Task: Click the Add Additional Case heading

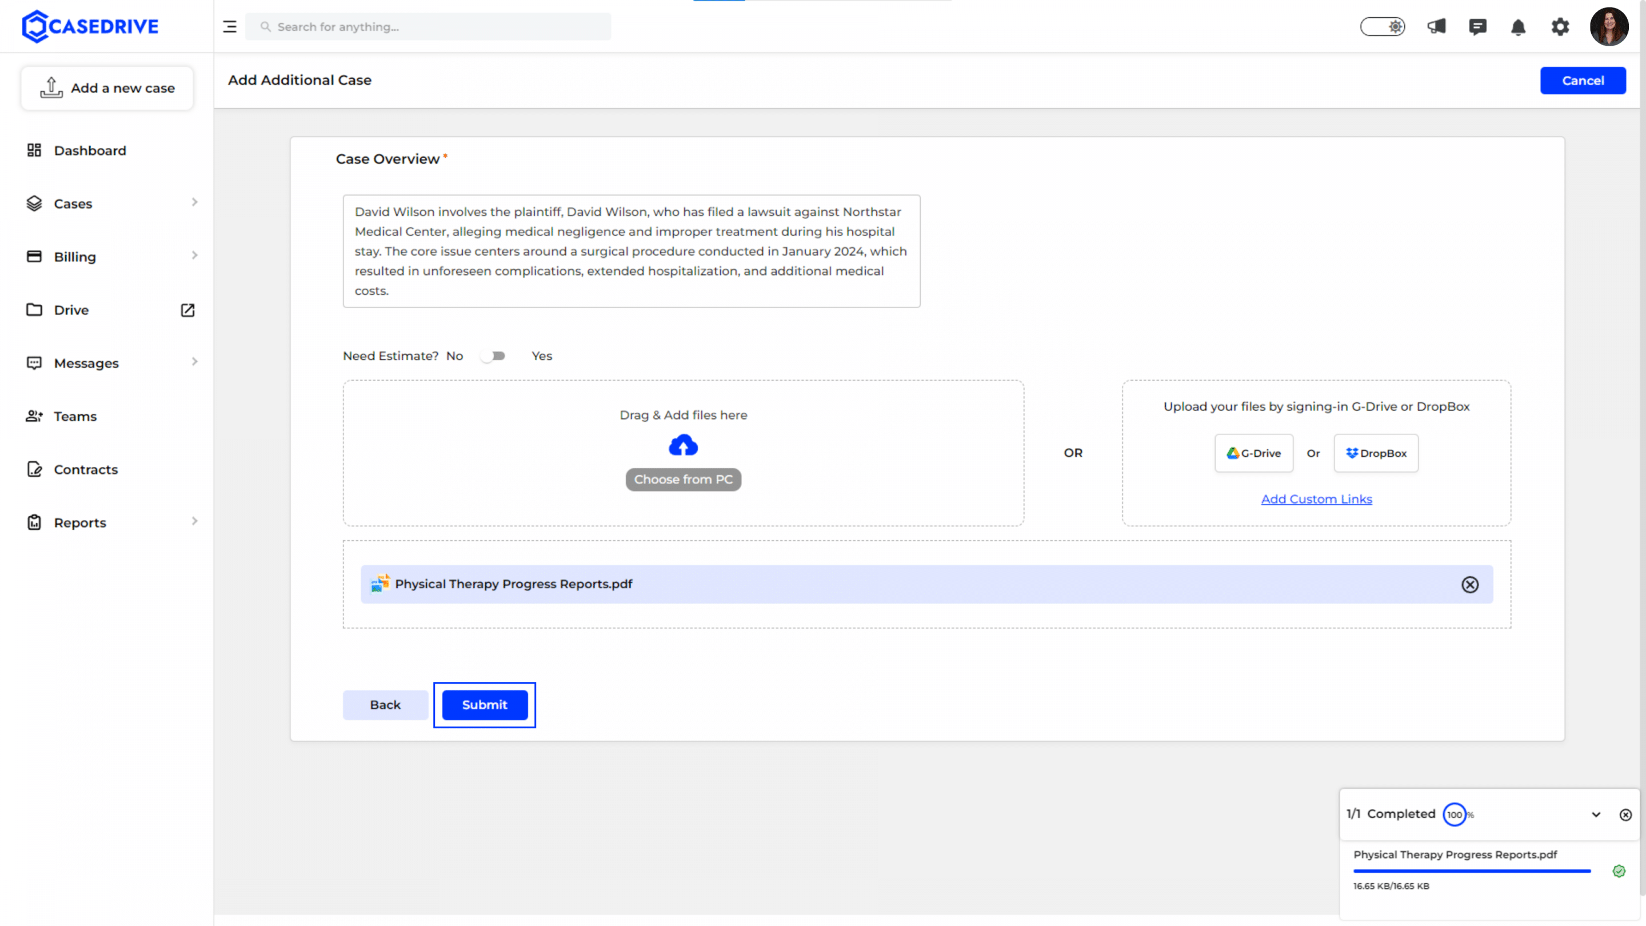Action: (299, 80)
